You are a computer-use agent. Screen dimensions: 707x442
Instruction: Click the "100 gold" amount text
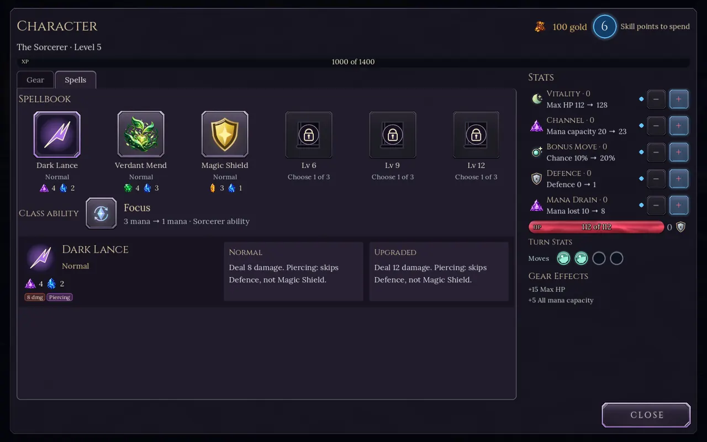click(569, 27)
